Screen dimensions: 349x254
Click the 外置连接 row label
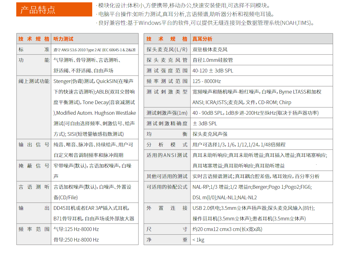click(167, 208)
